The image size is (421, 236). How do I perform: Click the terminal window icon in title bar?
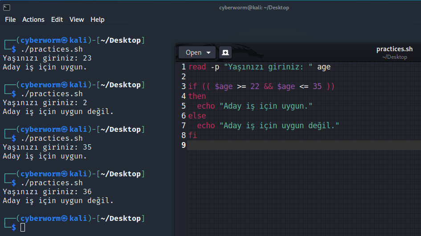point(7,7)
